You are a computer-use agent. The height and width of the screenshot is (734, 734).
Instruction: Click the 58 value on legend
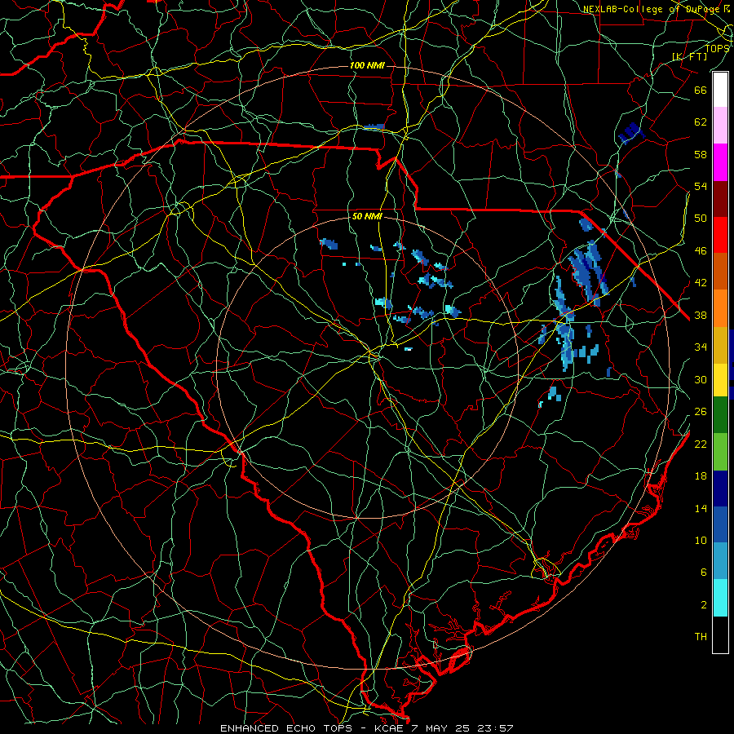pyautogui.click(x=701, y=154)
